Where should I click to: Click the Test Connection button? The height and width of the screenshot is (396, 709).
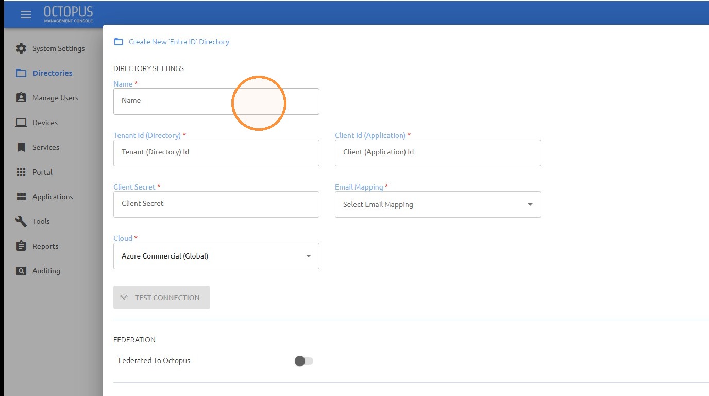[162, 298]
